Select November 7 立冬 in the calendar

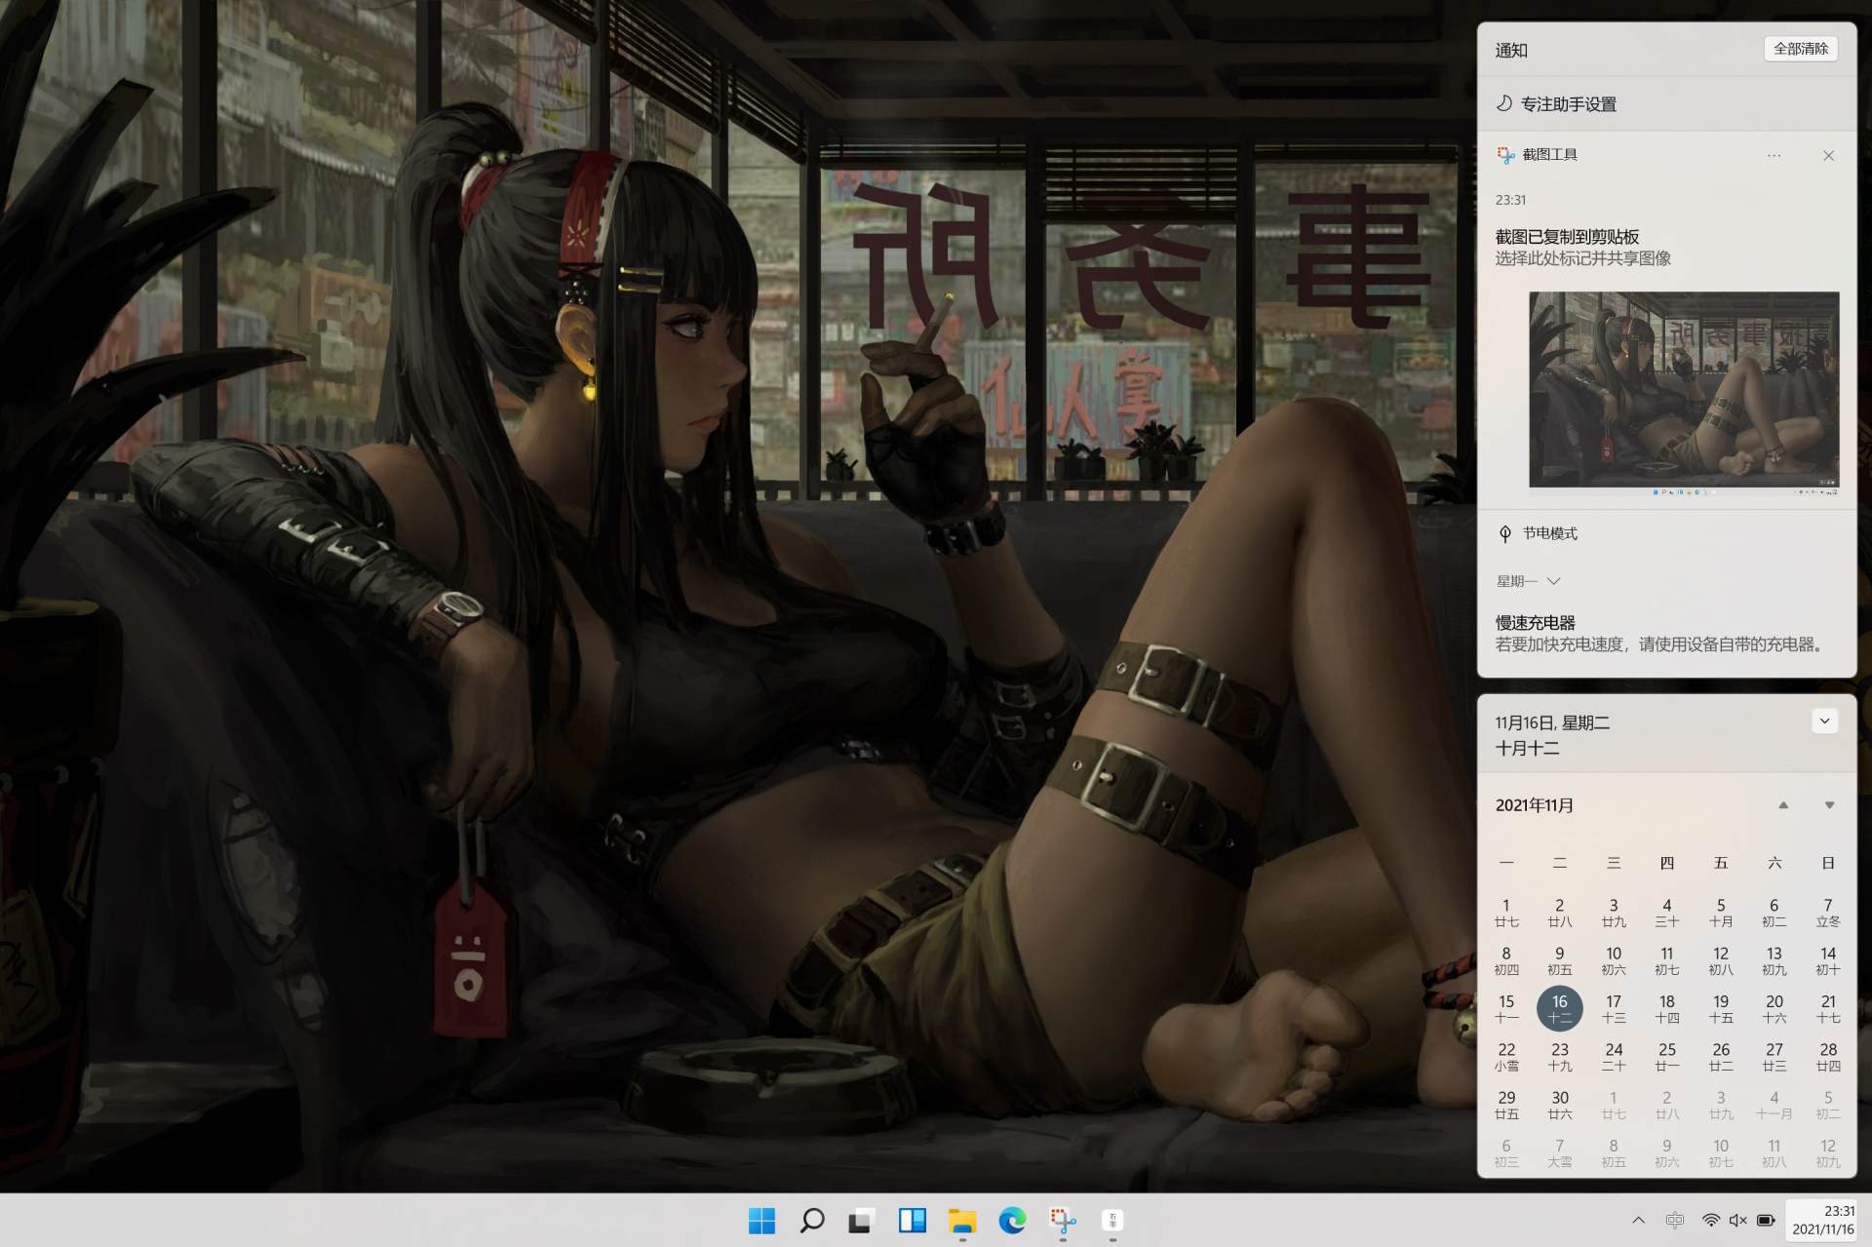[x=1828, y=913]
